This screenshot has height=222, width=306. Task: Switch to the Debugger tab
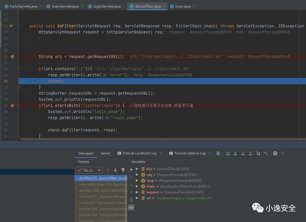click(86, 154)
